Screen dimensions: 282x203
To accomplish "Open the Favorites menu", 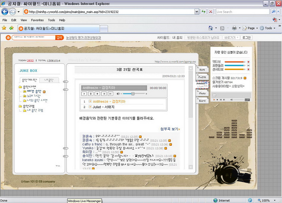I will click(37, 20).
